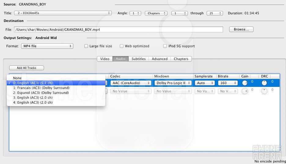Viewport: 286px width, 164px height.
Task: Click the destination File path field
Action: pyautogui.click(x=119, y=30)
